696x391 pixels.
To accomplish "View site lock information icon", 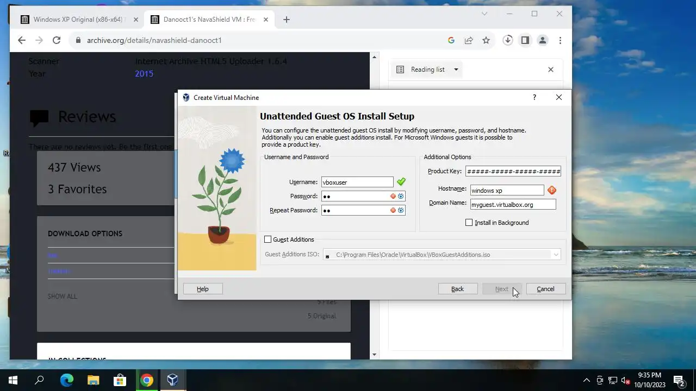I will (x=78, y=40).
